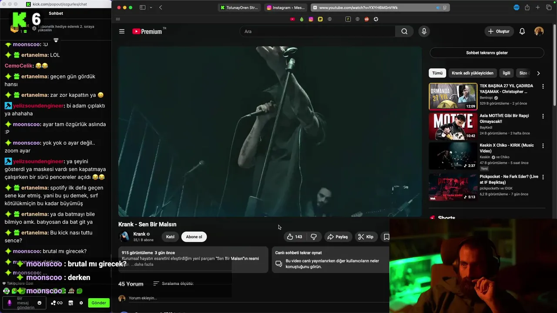Select the İlgili filter chip

click(507, 73)
